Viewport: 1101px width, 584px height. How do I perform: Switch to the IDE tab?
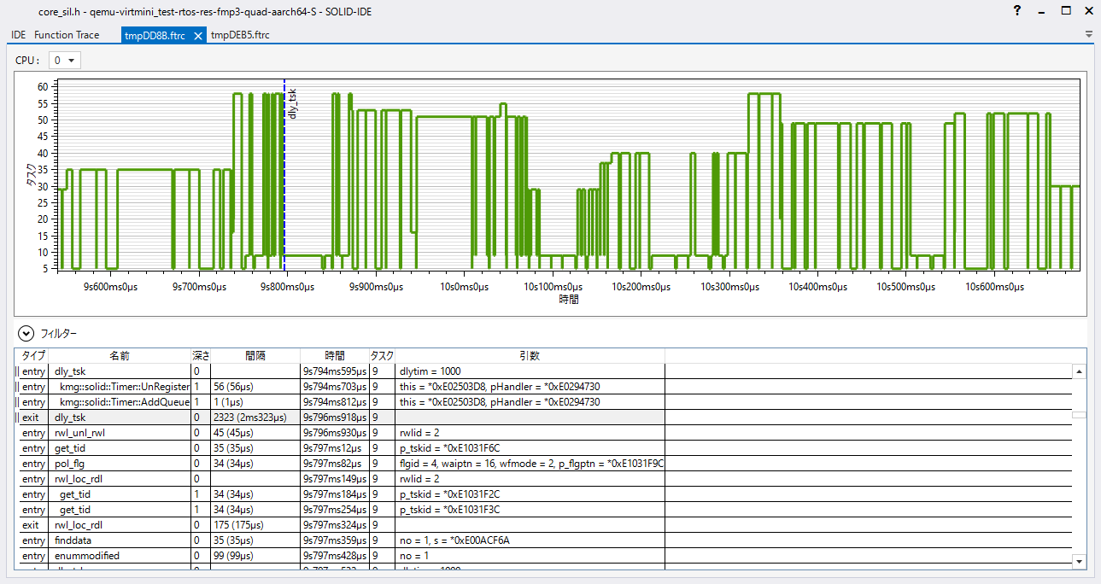[18, 35]
